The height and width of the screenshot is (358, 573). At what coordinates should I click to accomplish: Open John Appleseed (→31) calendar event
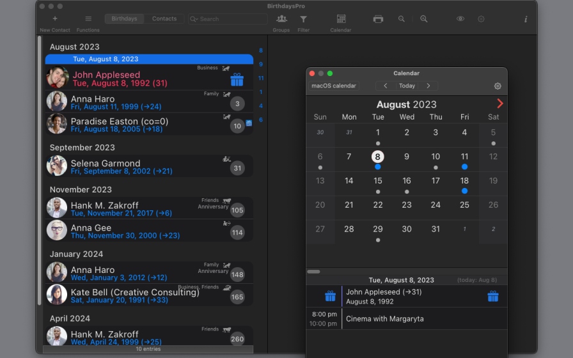(406, 296)
